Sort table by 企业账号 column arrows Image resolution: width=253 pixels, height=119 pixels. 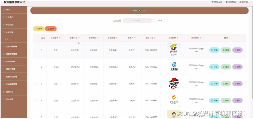coord(60,38)
